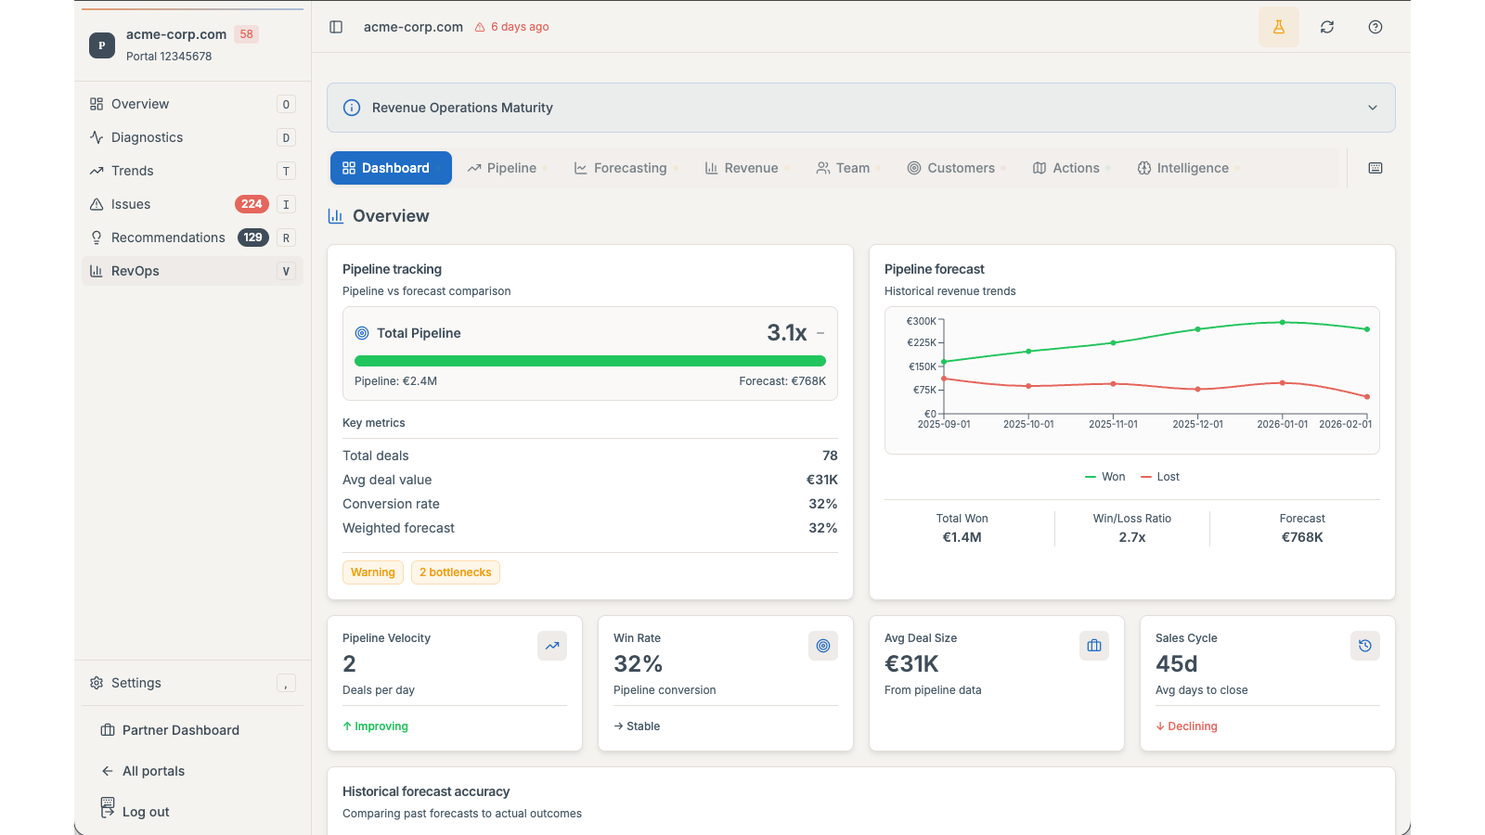Click the acme-corp.com portal avatar
The height and width of the screenshot is (835, 1485).
102,45
